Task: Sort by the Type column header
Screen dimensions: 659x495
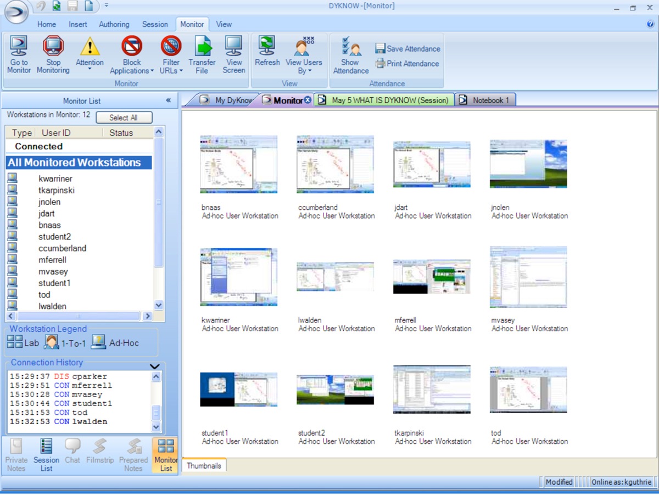Action: [21, 132]
